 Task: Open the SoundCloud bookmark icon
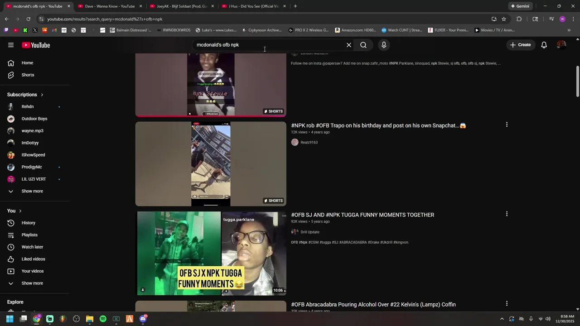point(44,30)
